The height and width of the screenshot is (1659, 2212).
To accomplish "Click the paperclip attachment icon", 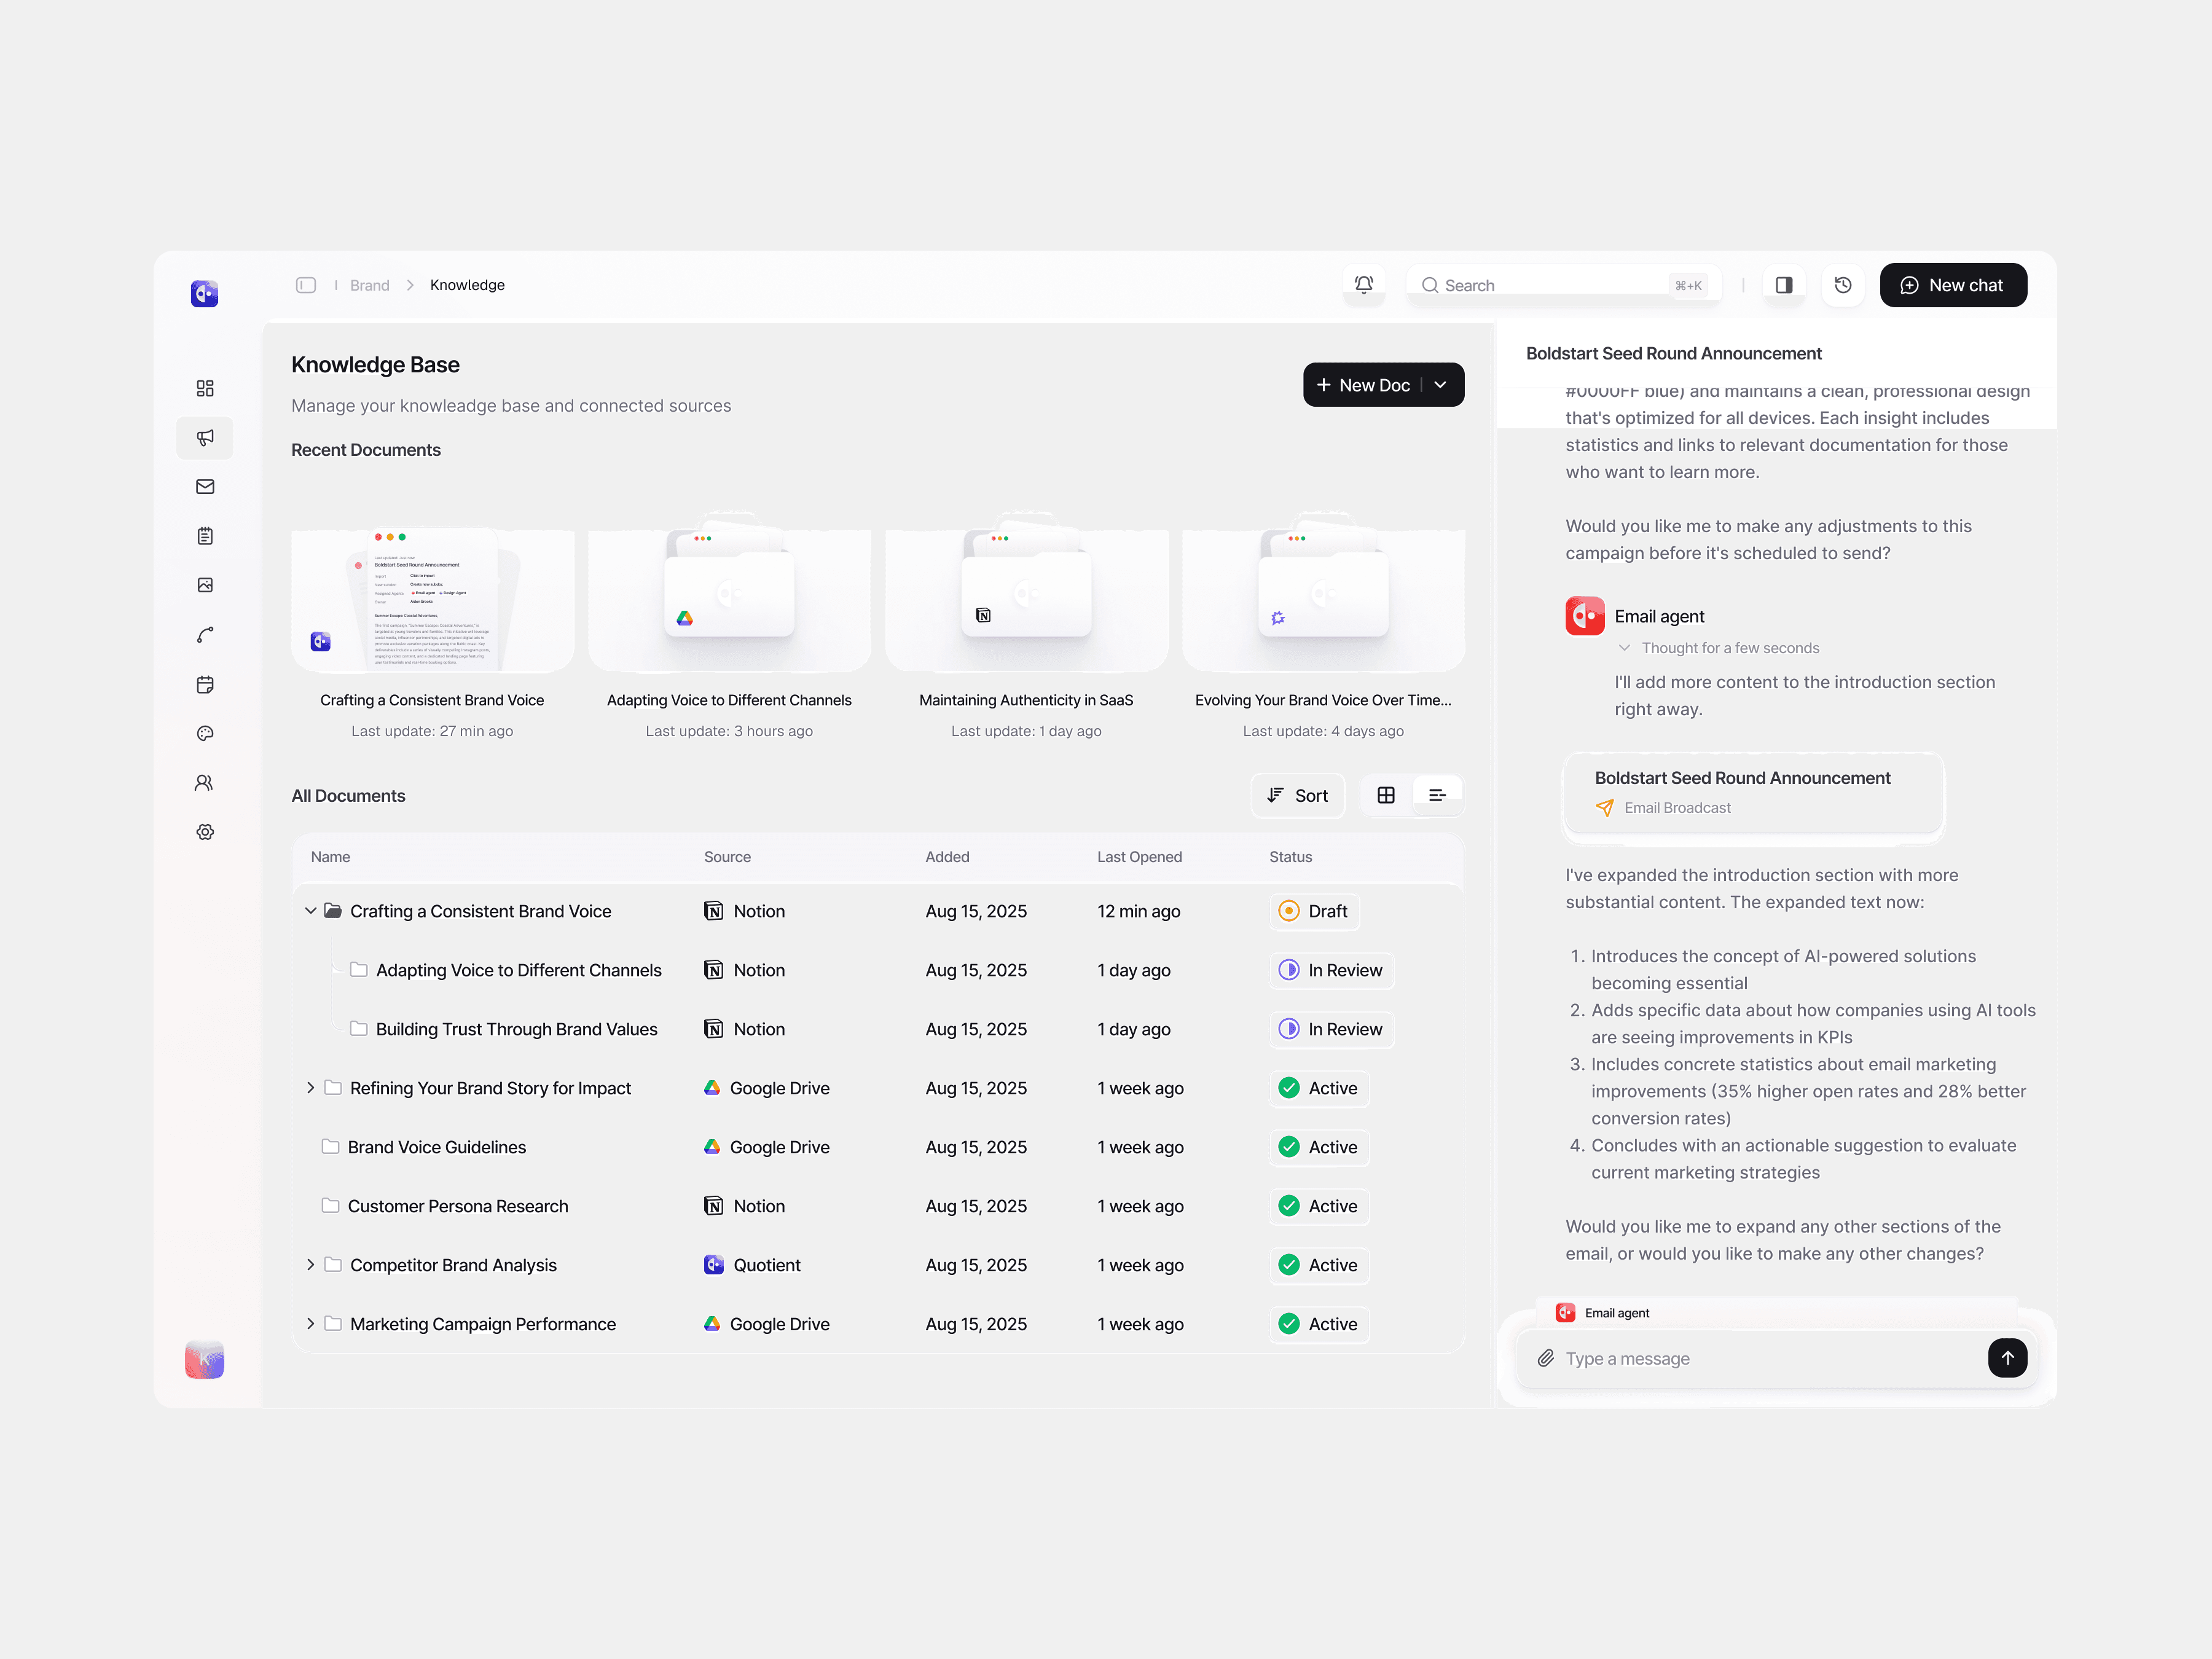I will tap(1545, 1358).
